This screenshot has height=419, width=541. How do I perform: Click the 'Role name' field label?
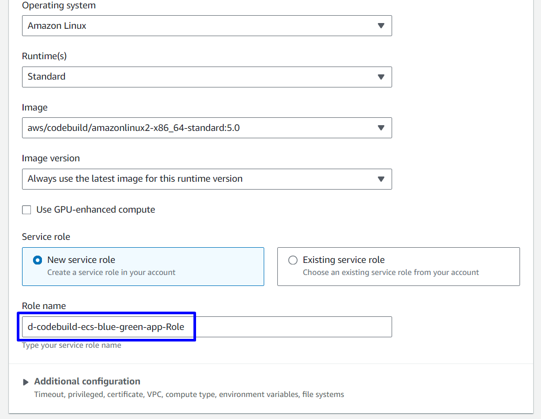point(44,306)
